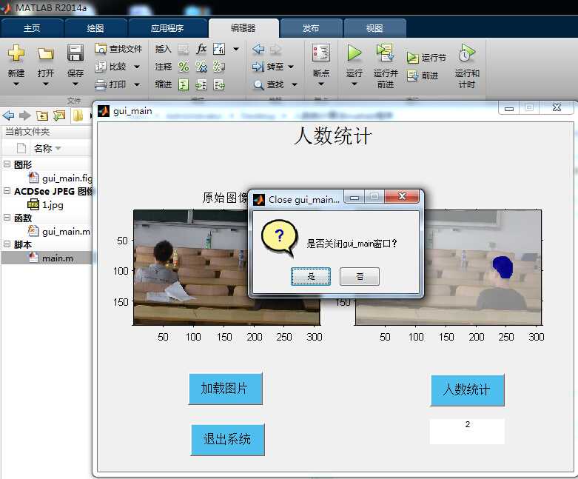
Task: Confirm closing with the 是 button
Action: click(x=311, y=277)
